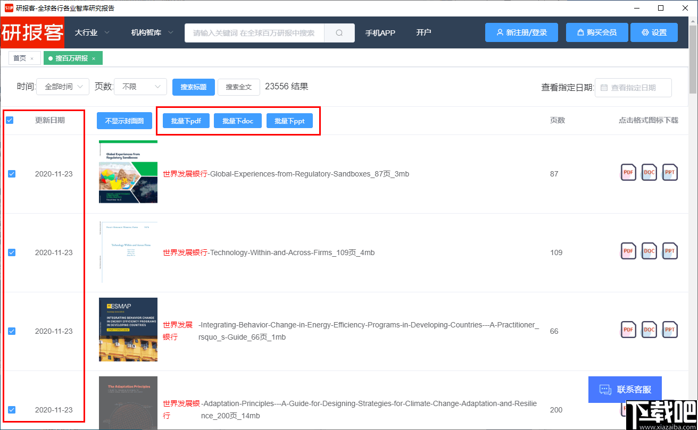This screenshot has width=698, height=430.
Task: Click the 批量下doc button
Action: 238,121
